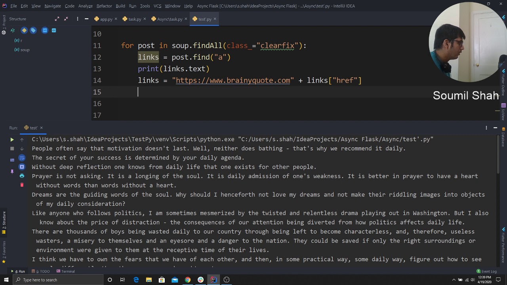Image resolution: width=507 pixels, height=285 pixels.
Task: Toggle scroll to end in the Run console
Action: click(x=22, y=167)
